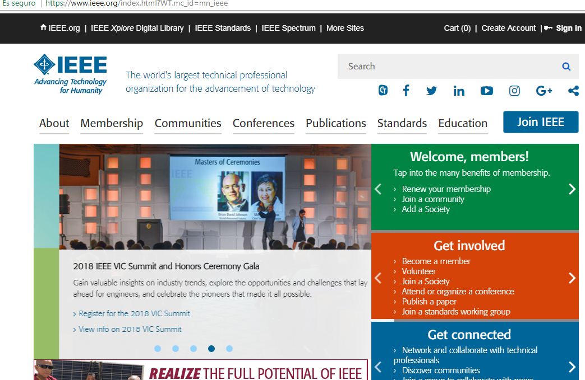Image resolution: width=585 pixels, height=380 pixels.
Task: Click the 2018 IEEE VIC Summit headline
Action: [166, 266]
